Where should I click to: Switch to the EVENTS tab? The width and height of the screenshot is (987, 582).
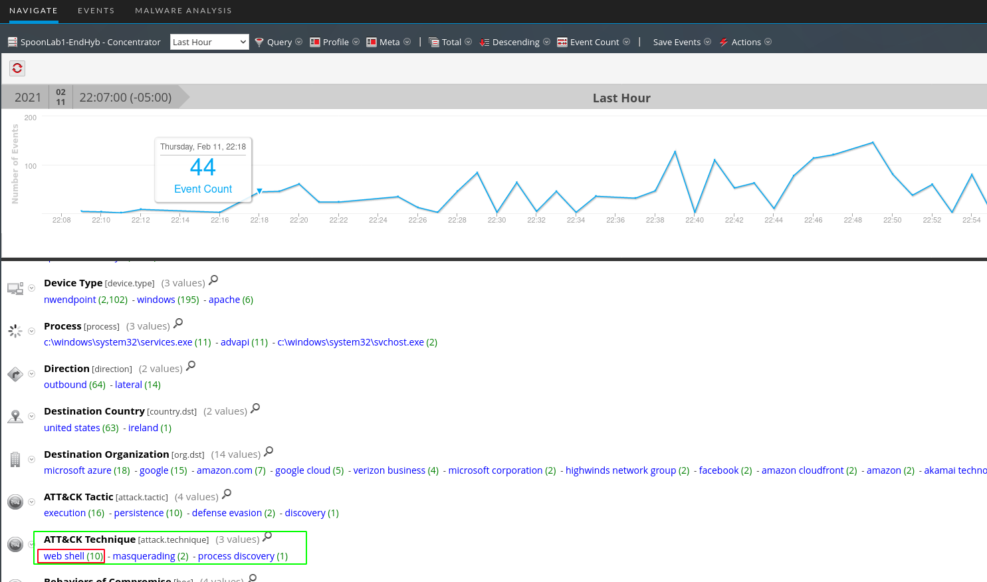tap(96, 11)
